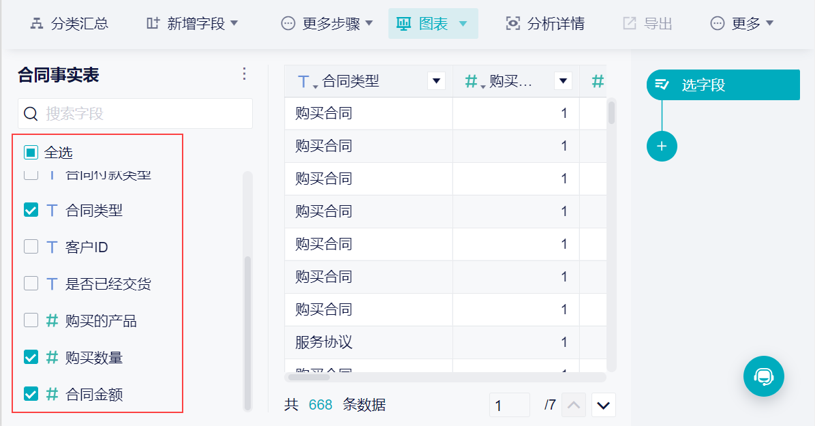Image resolution: width=815 pixels, height=426 pixels.
Task: Check the 客户ID field checkbox
Action: pyautogui.click(x=31, y=247)
